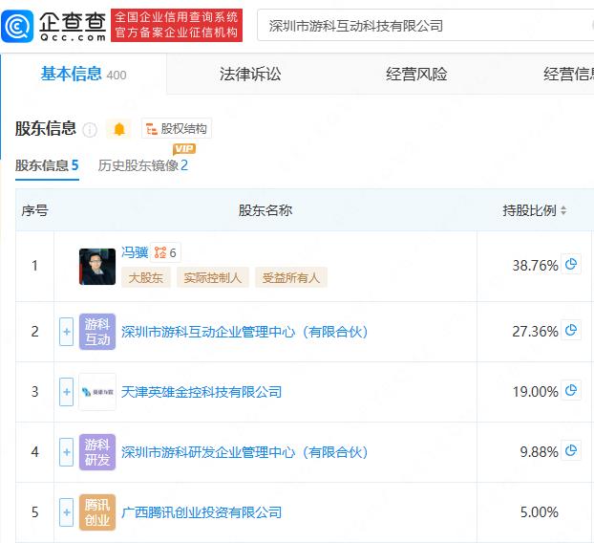Click the notification bell icon
Viewport: 594px width, 543px height.
point(119,129)
